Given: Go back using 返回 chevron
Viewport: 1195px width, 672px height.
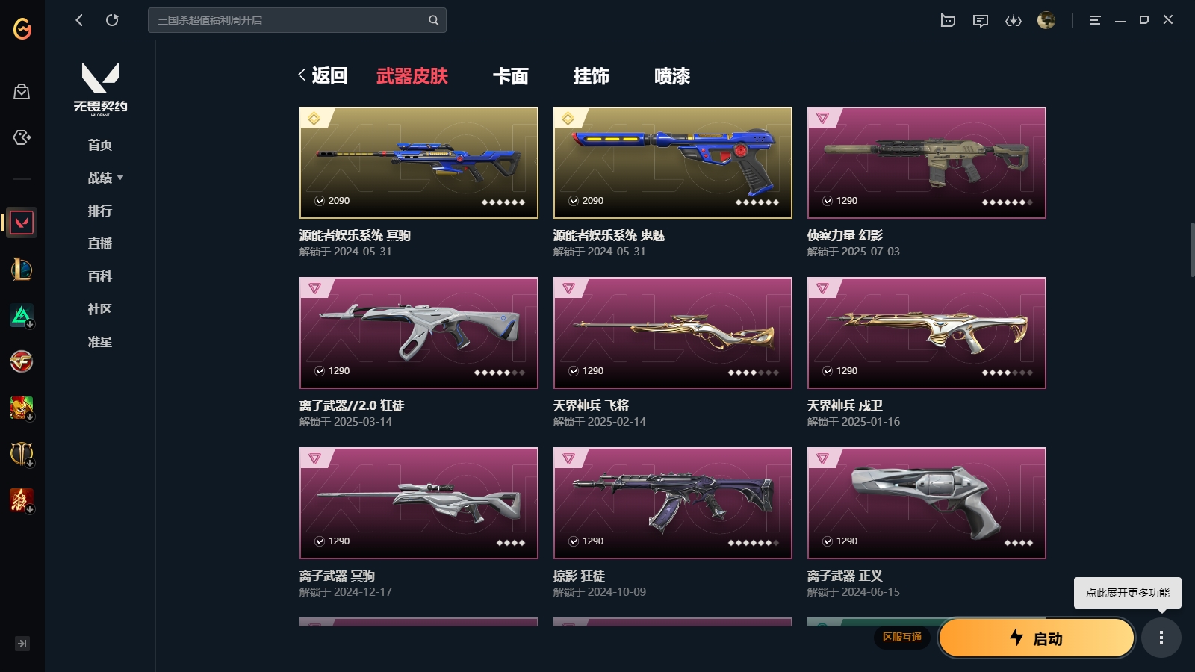Looking at the screenshot, I should coord(323,75).
